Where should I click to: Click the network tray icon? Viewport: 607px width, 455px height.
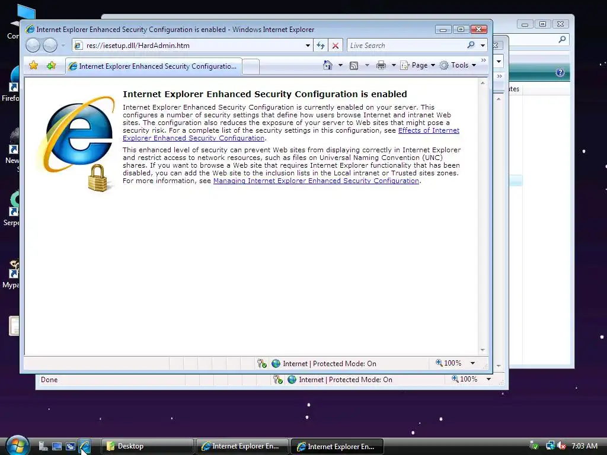[x=550, y=446]
